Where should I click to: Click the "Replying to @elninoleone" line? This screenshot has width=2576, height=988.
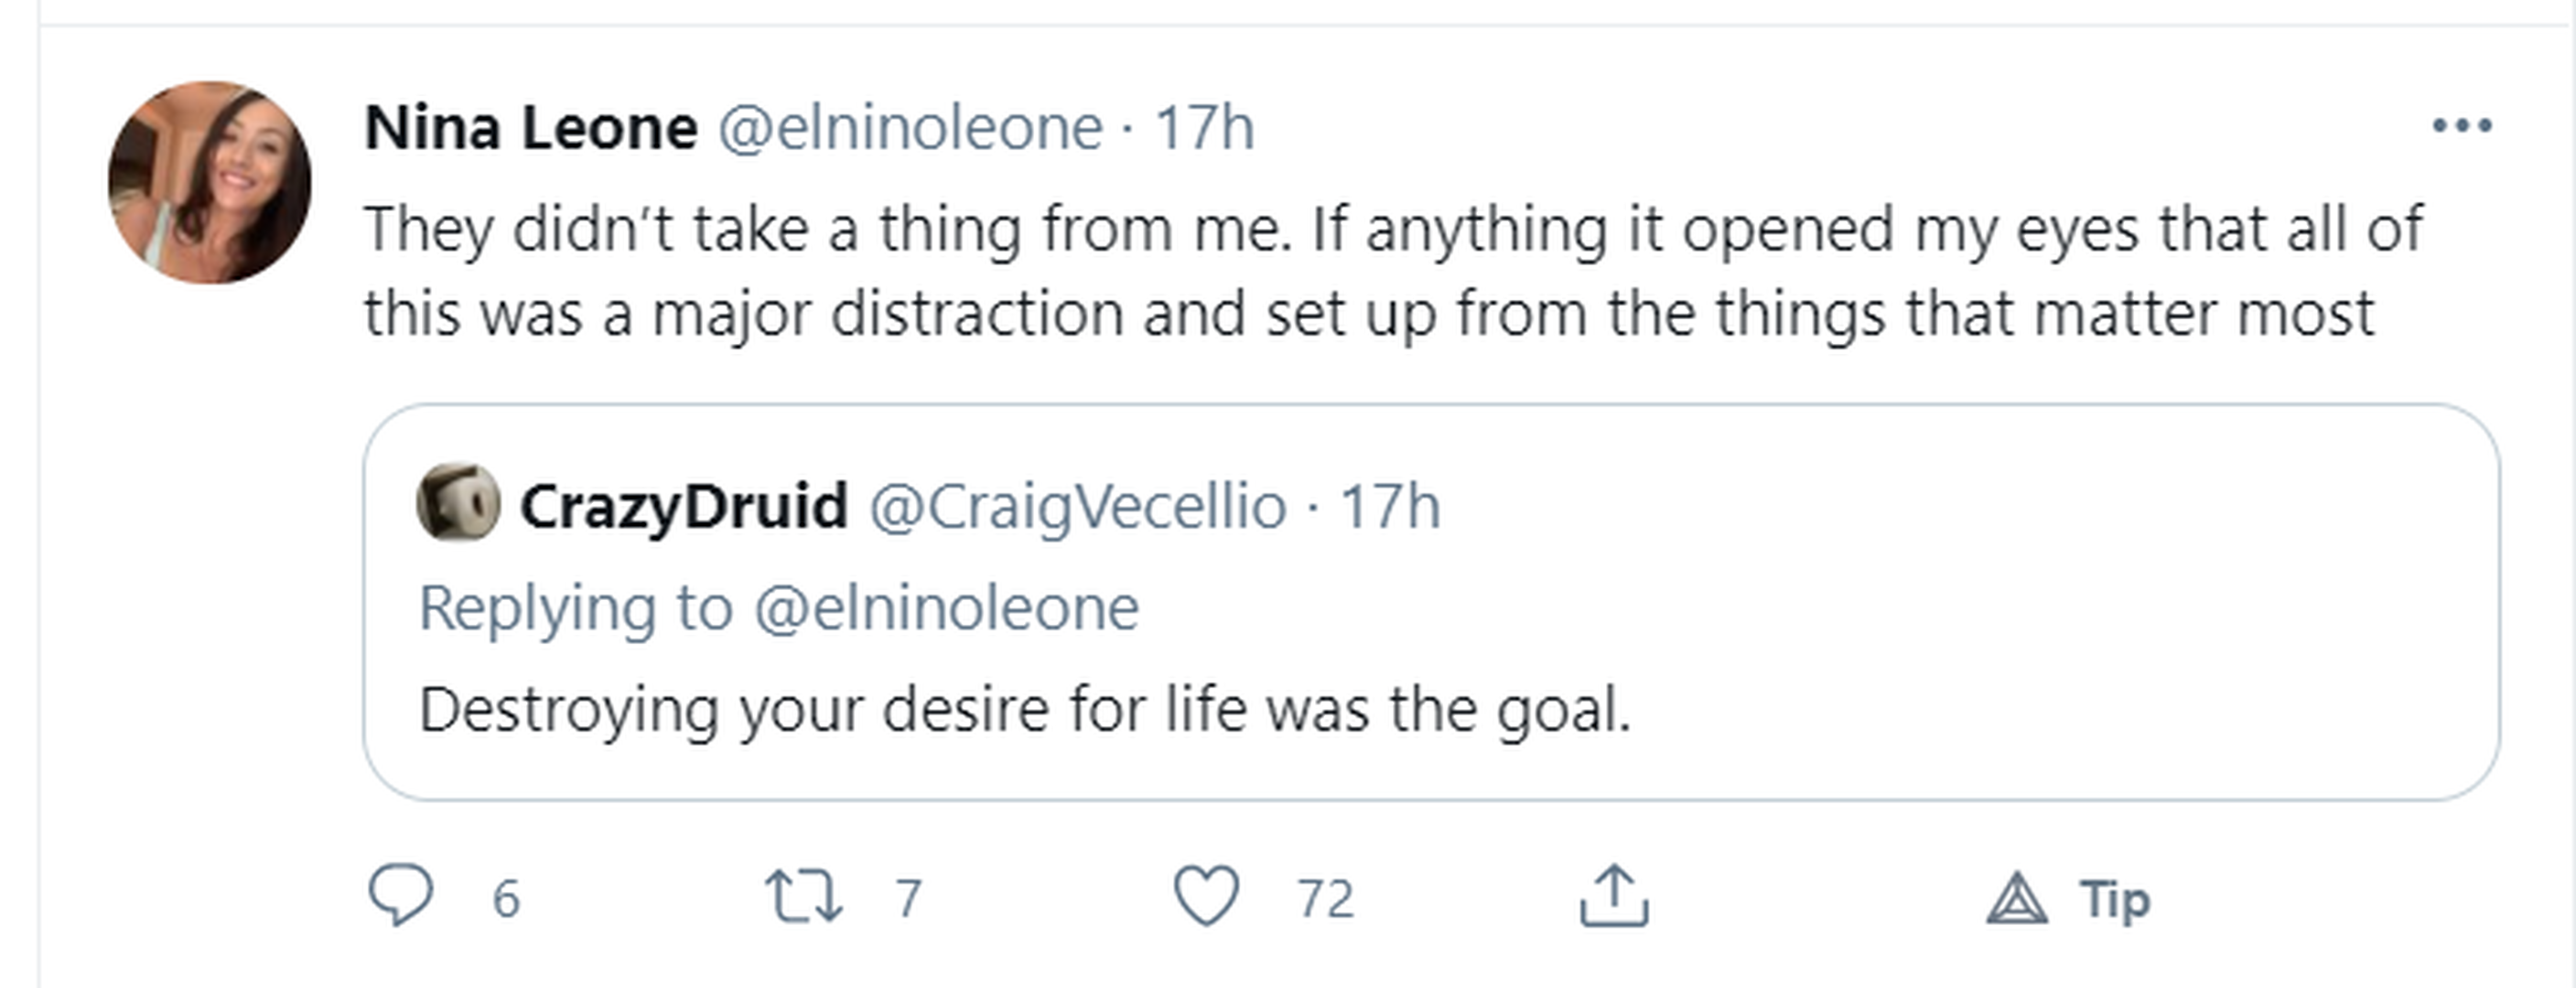(x=778, y=608)
